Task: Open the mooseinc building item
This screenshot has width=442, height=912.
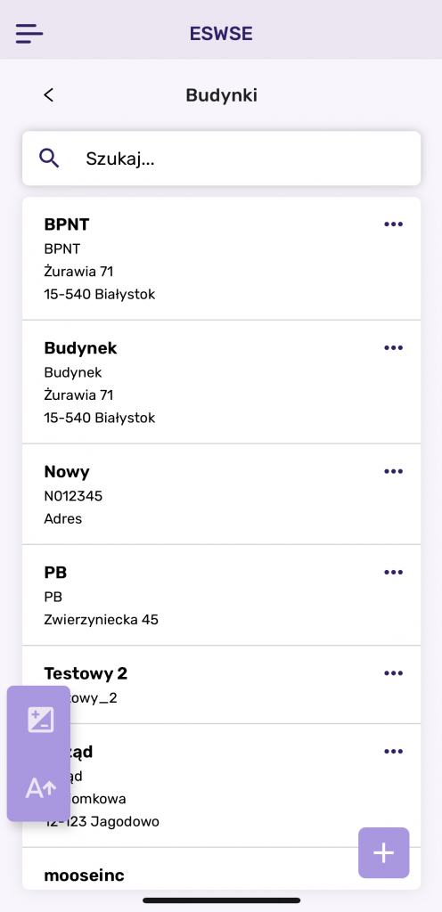Action: (x=221, y=868)
